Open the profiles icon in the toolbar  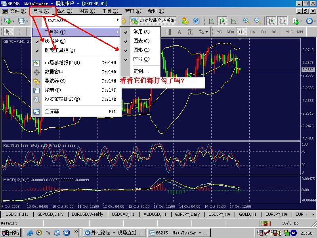(21, 21)
